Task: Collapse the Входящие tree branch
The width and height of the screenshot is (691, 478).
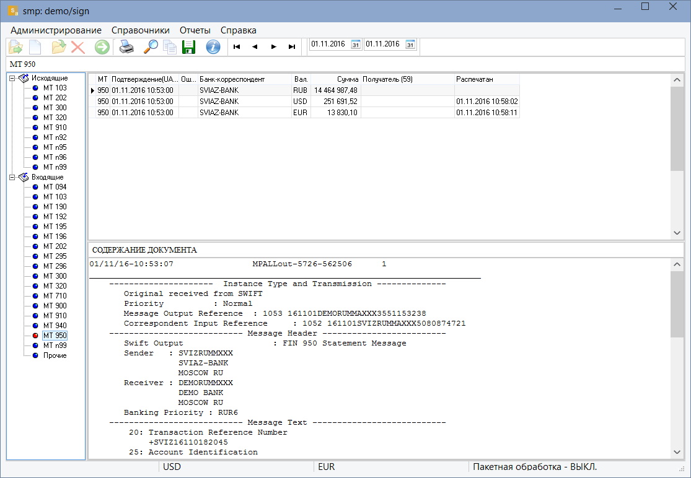Action: tap(12, 177)
